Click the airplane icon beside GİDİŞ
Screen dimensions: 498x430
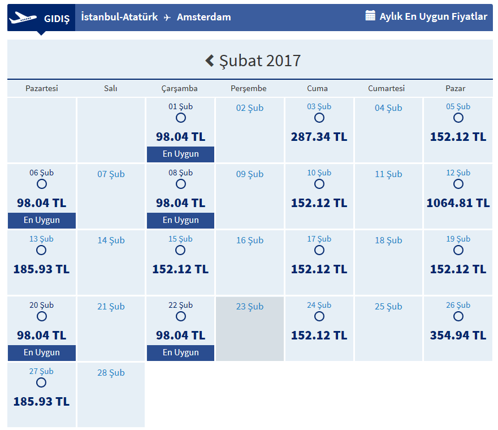click(x=23, y=18)
